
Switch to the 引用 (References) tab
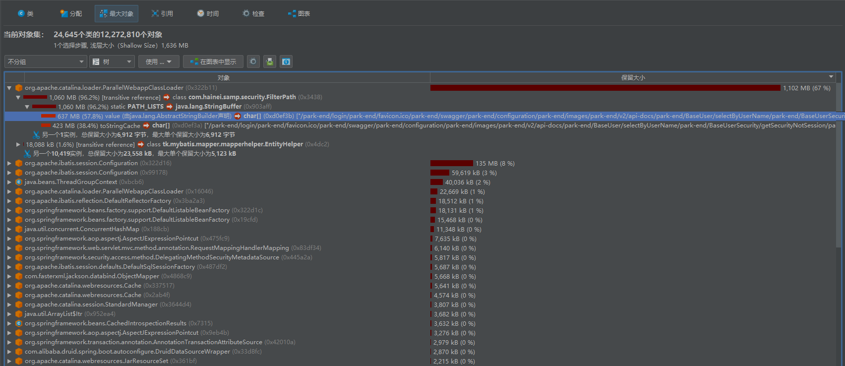click(162, 13)
